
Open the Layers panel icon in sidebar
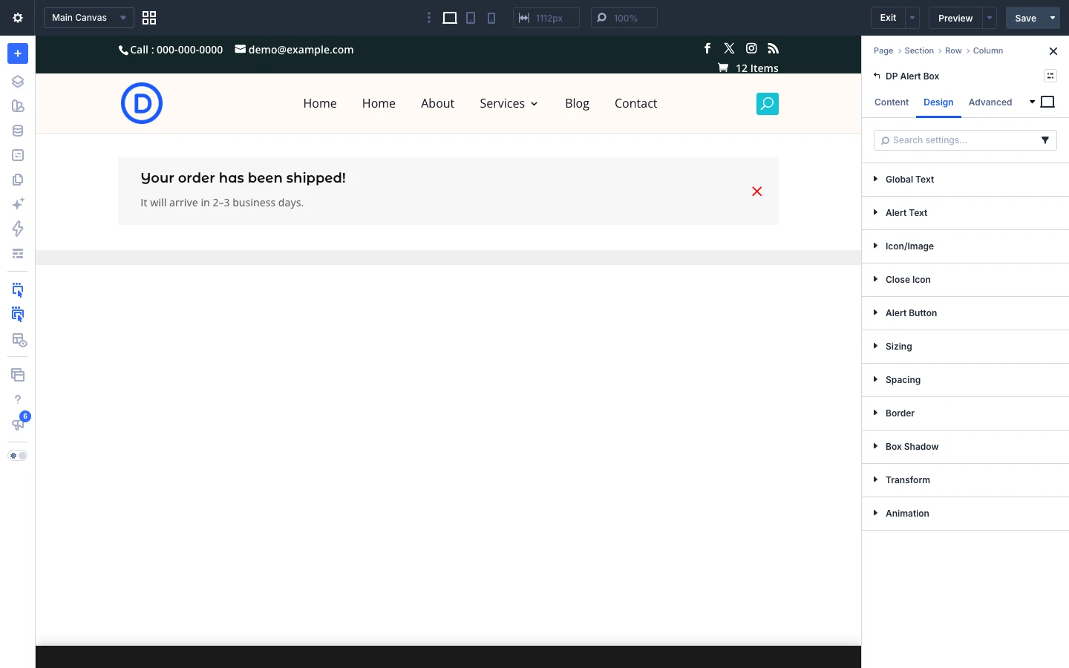[18, 82]
